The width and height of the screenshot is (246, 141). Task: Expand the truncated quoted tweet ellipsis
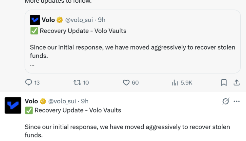pos(32,65)
